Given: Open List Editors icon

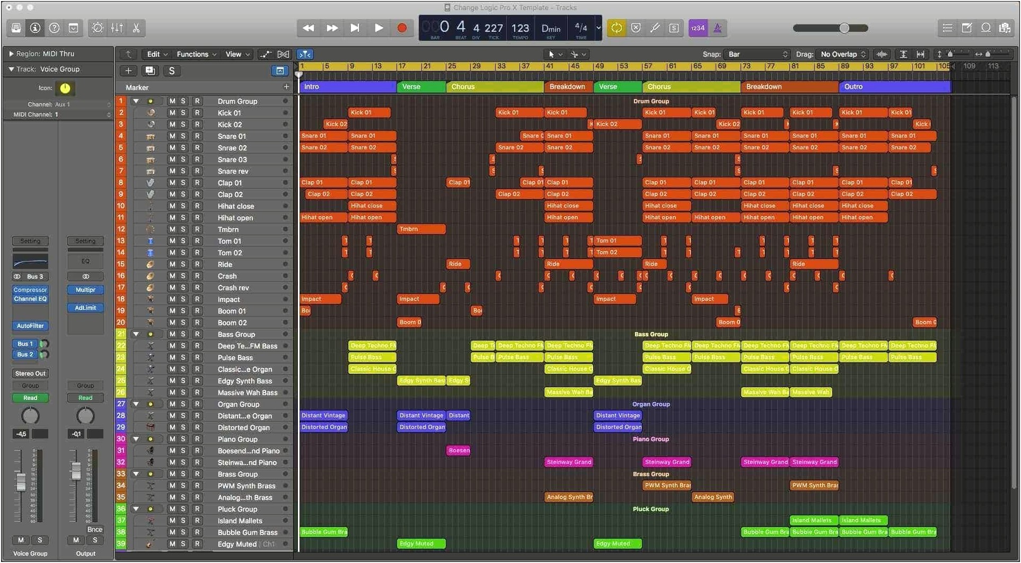Looking at the screenshot, I should coord(947,28).
